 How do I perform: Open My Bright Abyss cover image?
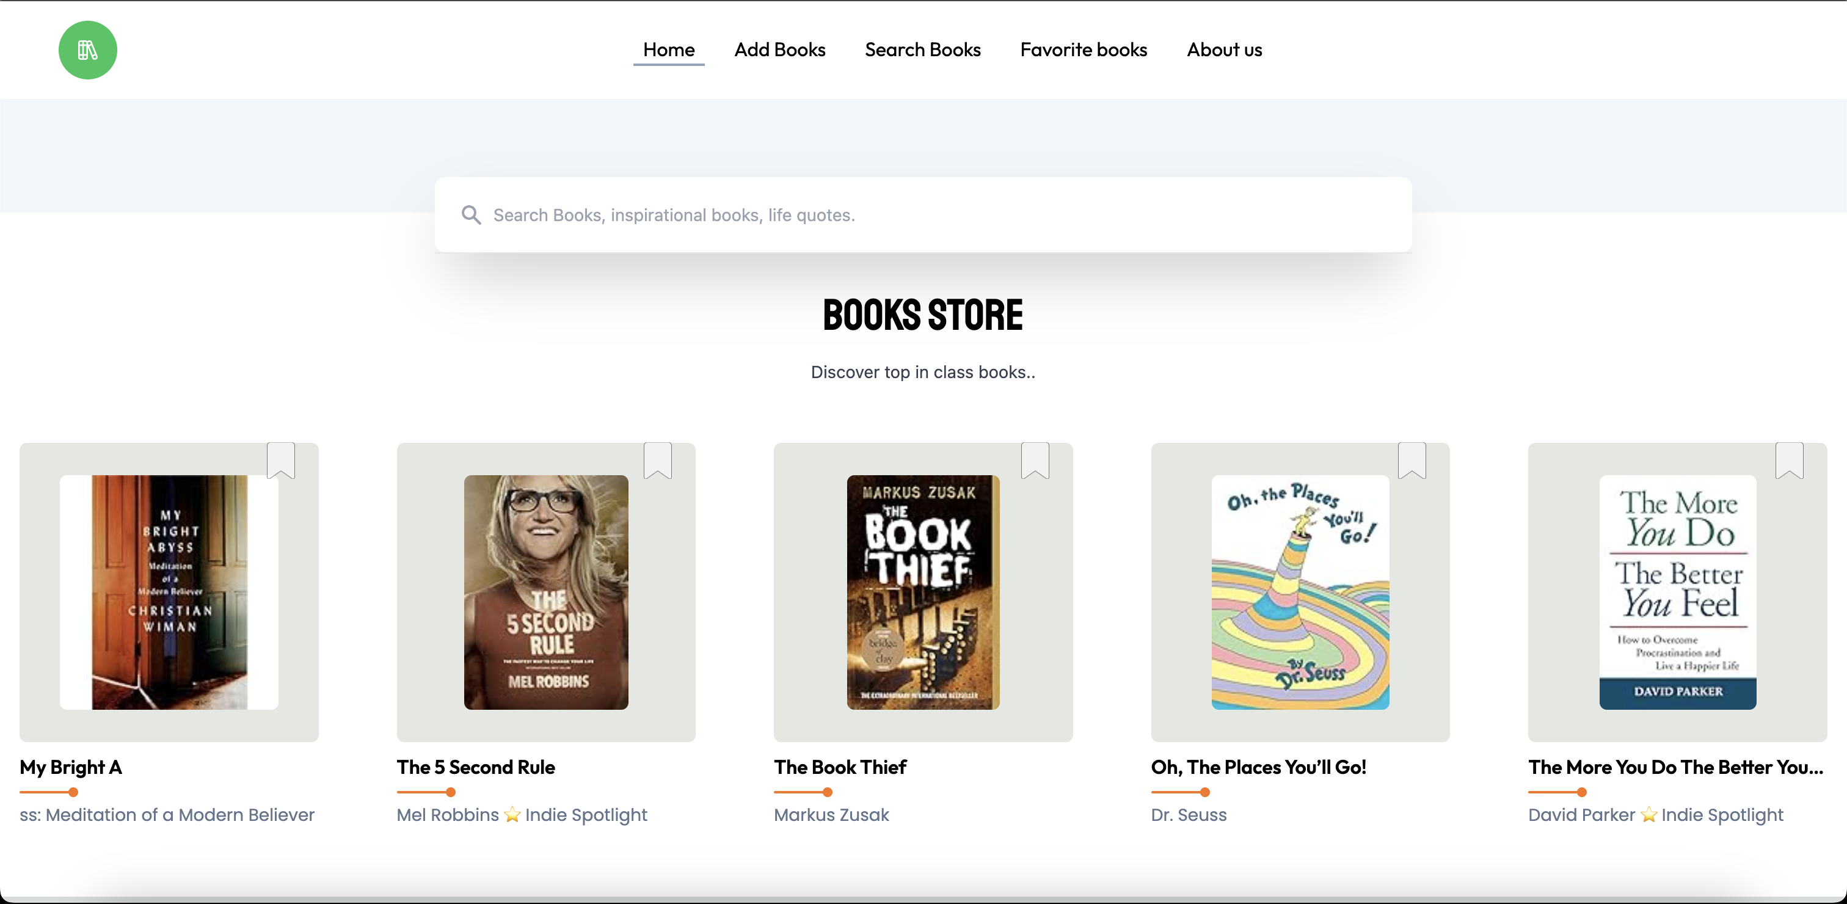tap(169, 592)
